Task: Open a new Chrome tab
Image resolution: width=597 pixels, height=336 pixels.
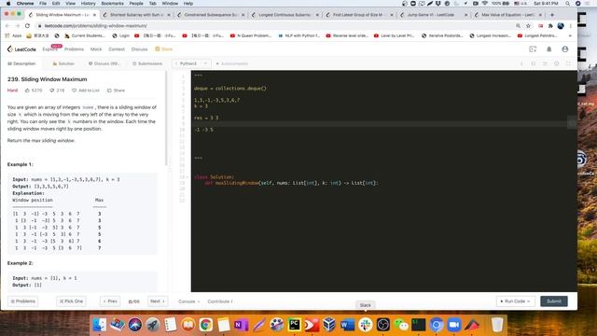Action: pos(552,15)
